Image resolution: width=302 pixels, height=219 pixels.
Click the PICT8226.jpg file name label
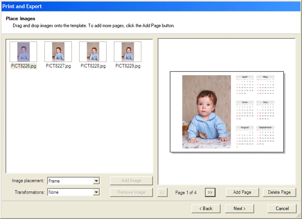pyautogui.click(x=24, y=66)
